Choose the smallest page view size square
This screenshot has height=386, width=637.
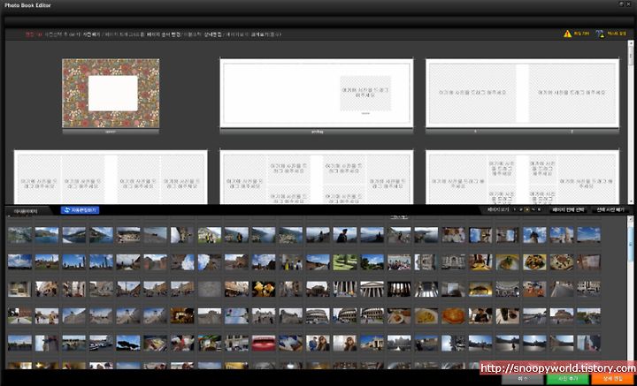coord(515,209)
